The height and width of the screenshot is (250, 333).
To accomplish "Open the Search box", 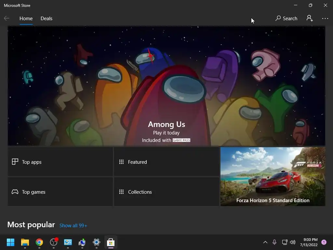I will 286,19.
